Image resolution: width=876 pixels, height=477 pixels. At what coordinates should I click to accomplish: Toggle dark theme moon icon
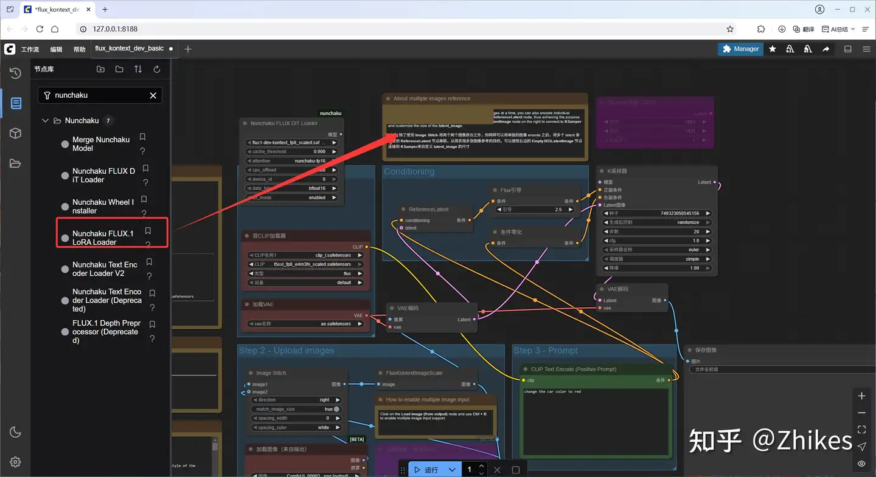[16, 432]
